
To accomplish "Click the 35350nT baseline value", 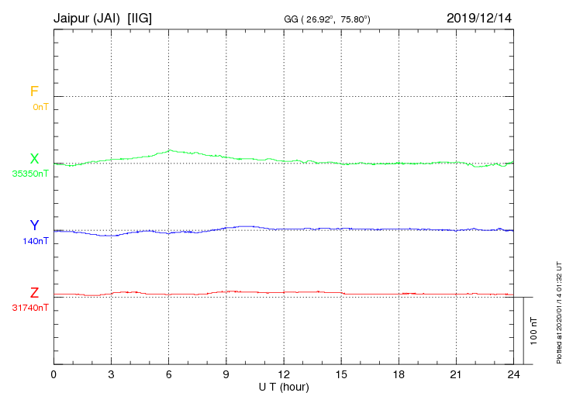I will 30,174.
